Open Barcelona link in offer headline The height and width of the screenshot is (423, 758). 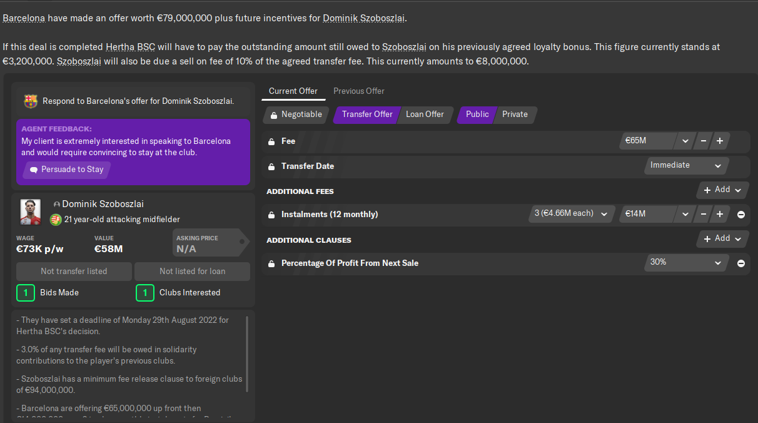tap(24, 18)
